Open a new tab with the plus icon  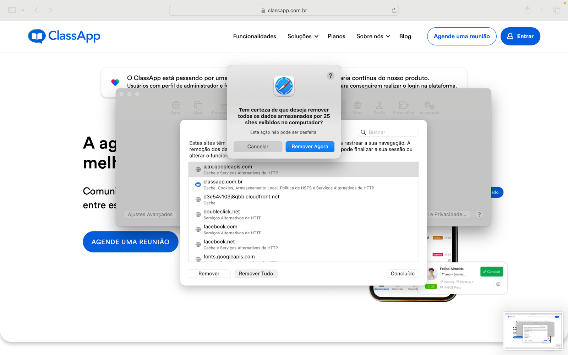(x=542, y=10)
